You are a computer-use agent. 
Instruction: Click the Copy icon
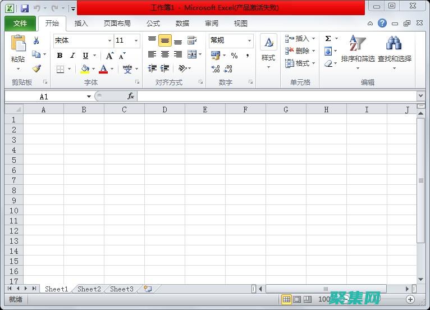pyautogui.click(x=36, y=54)
